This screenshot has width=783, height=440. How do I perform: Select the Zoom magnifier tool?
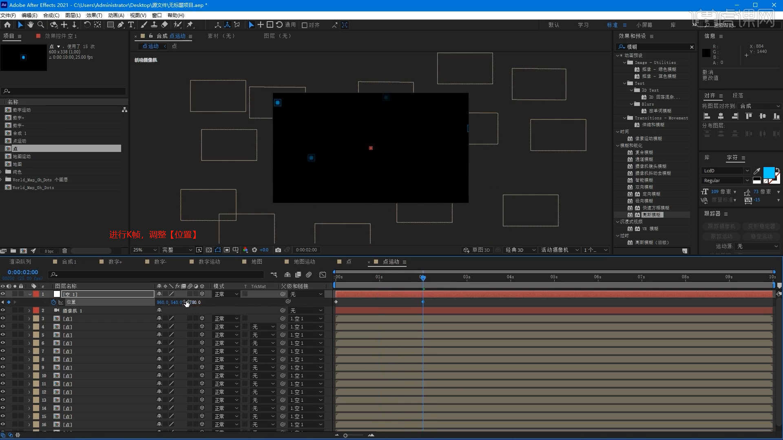tap(40, 25)
